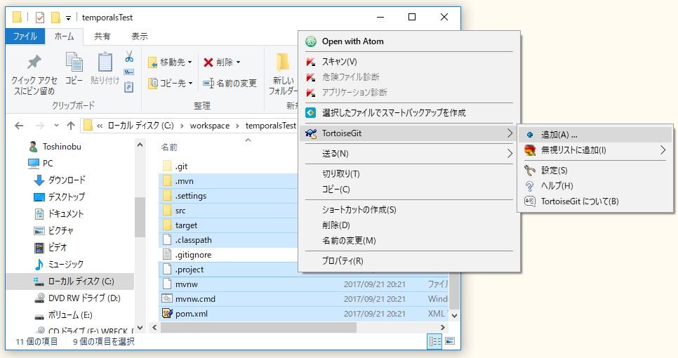
Task: Select PC in the navigation pane
Action: click(x=41, y=164)
